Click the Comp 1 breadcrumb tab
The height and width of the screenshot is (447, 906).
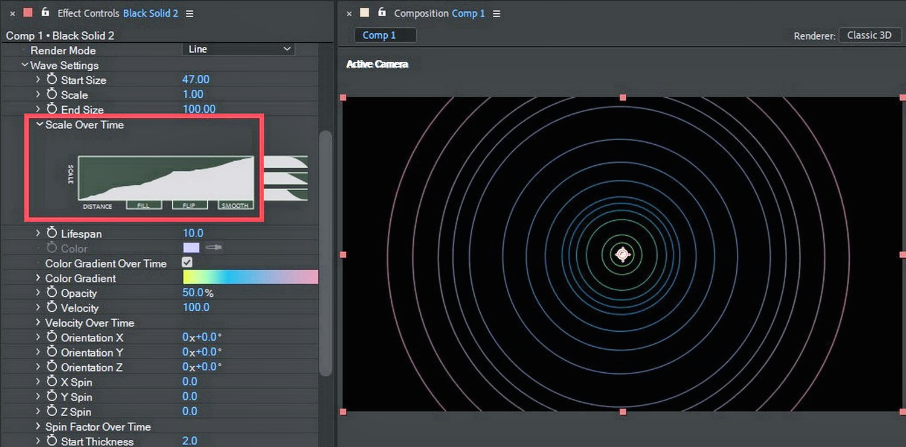[x=385, y=35]
